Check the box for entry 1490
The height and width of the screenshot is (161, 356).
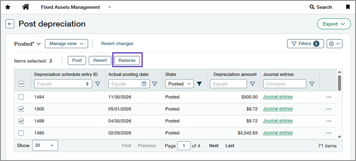click(x=21, y=133)
